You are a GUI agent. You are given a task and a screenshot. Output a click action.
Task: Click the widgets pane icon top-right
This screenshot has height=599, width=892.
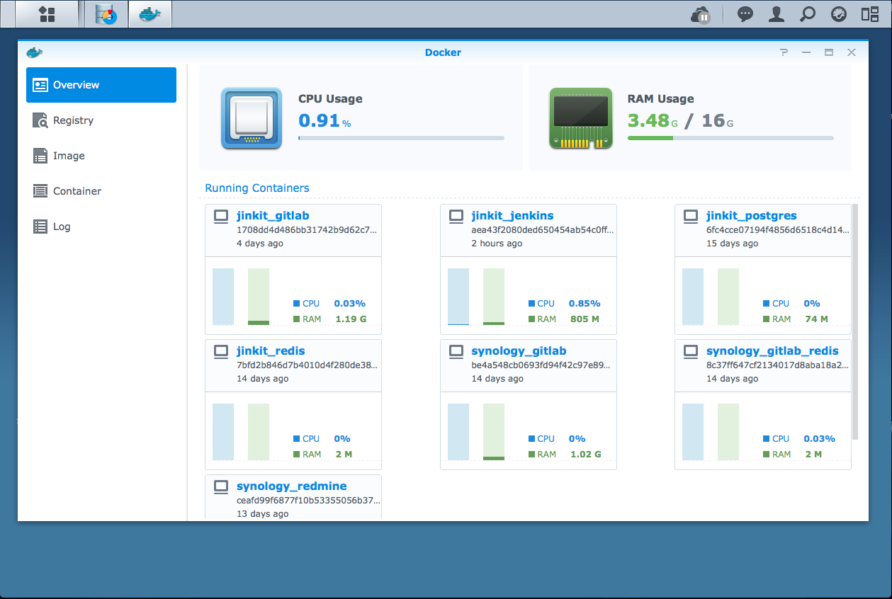(869, 14)
